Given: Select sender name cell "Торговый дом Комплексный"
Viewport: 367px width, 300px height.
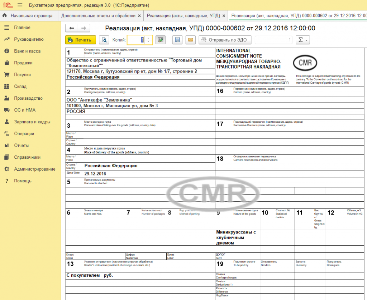Looking at the screenshot, I should tap(140, 63).
